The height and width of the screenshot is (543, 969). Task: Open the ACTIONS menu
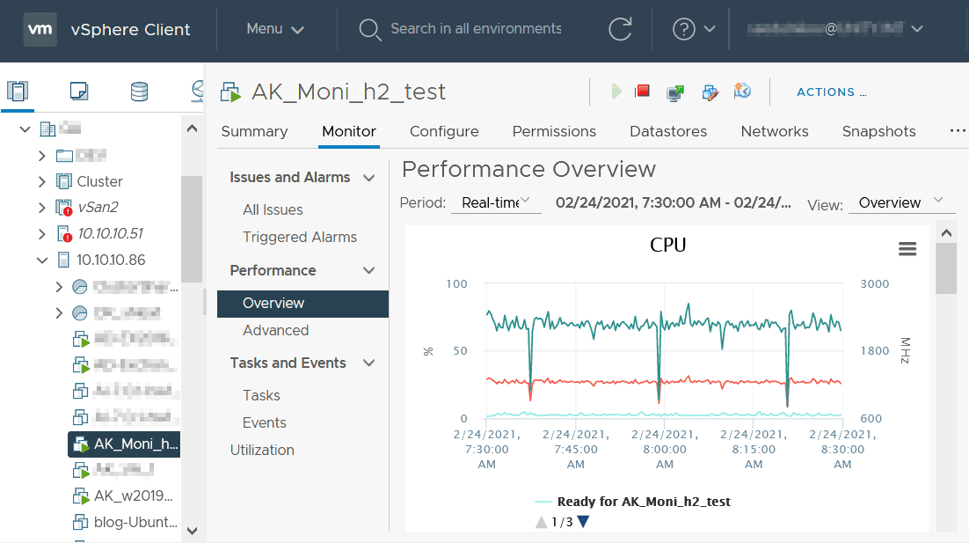click(x=831, y=92)
